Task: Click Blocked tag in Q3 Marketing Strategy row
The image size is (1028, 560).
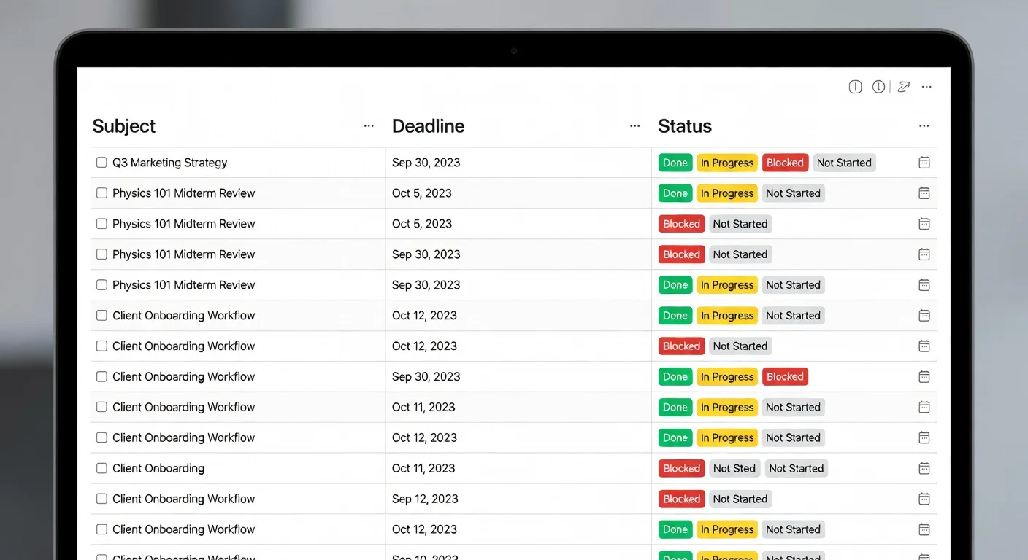Action: (785, 163)
